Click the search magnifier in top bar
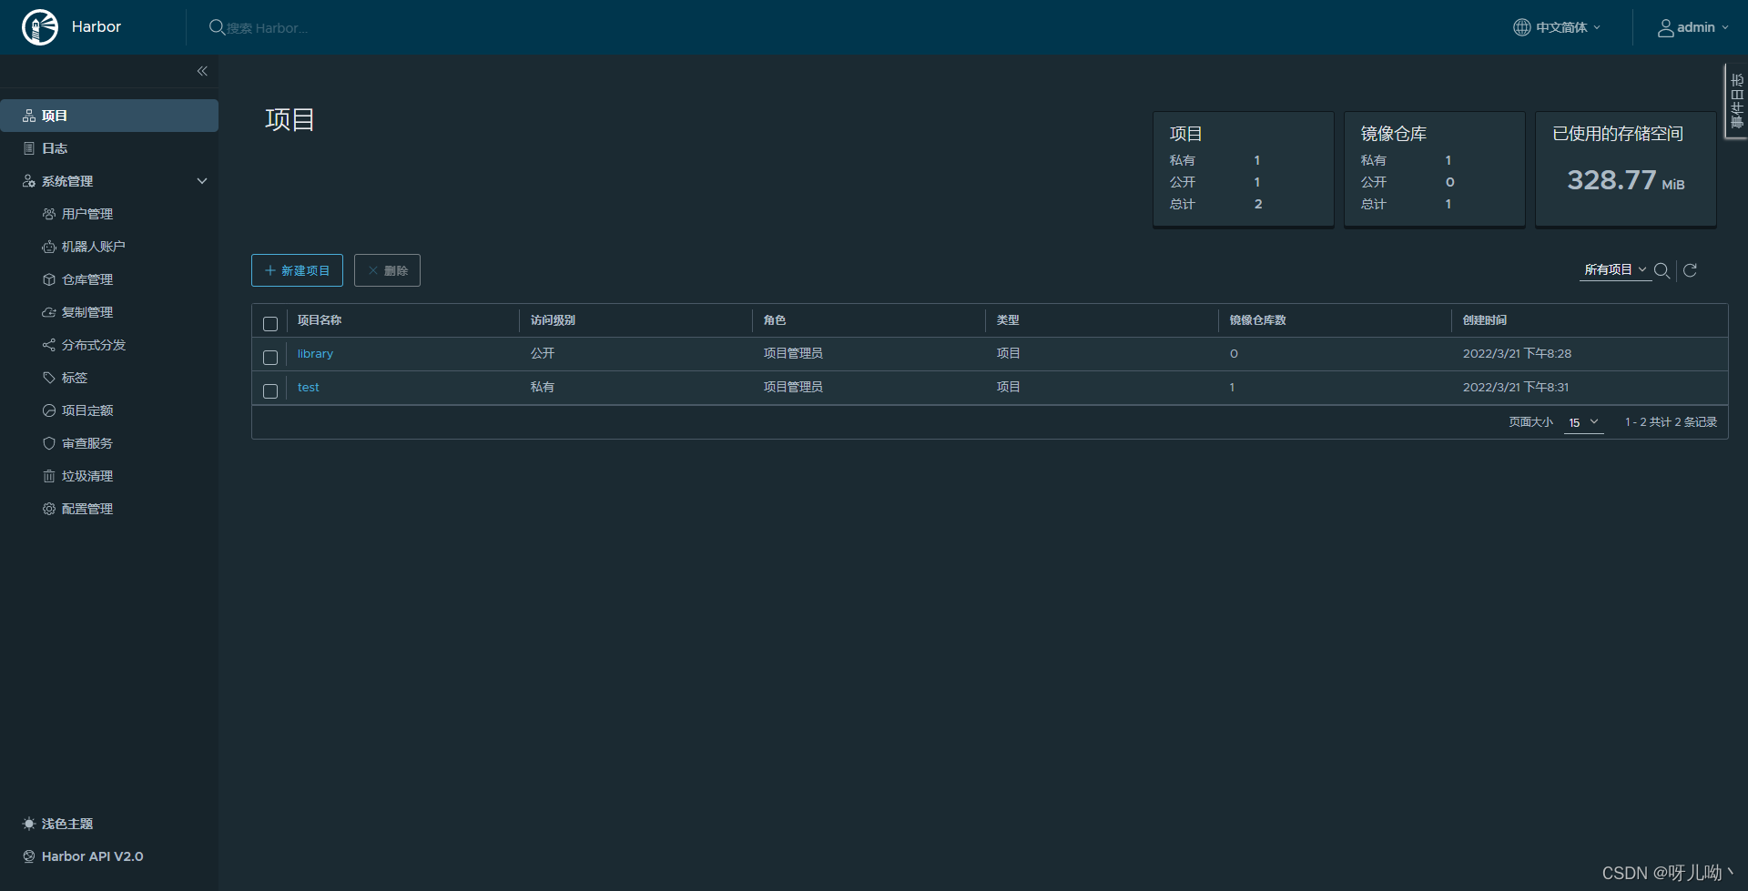This screenshot has height=891, width=1748. pyautogui.click(x=217, y=27)
